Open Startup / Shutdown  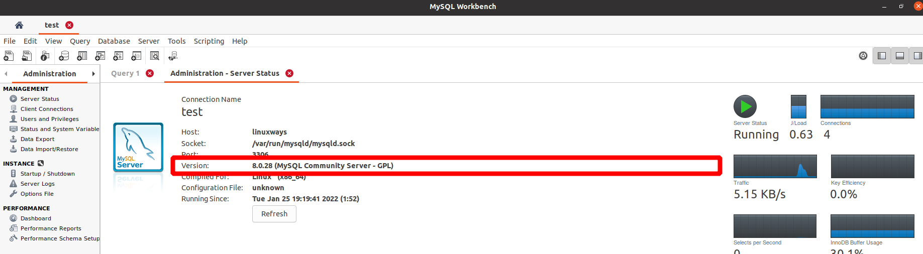[47, 174]
